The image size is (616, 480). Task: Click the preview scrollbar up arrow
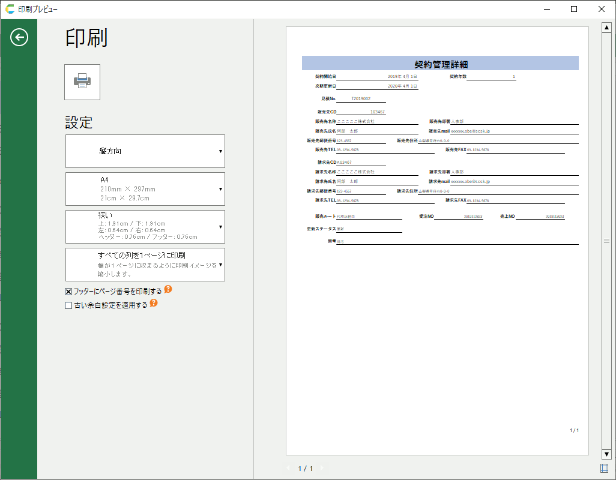pos(606,26)
